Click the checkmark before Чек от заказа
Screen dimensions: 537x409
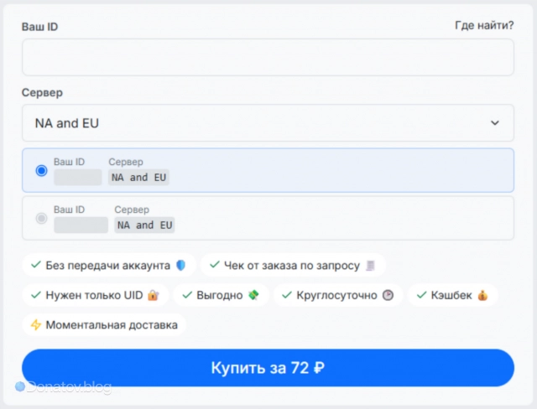(215, 265)
